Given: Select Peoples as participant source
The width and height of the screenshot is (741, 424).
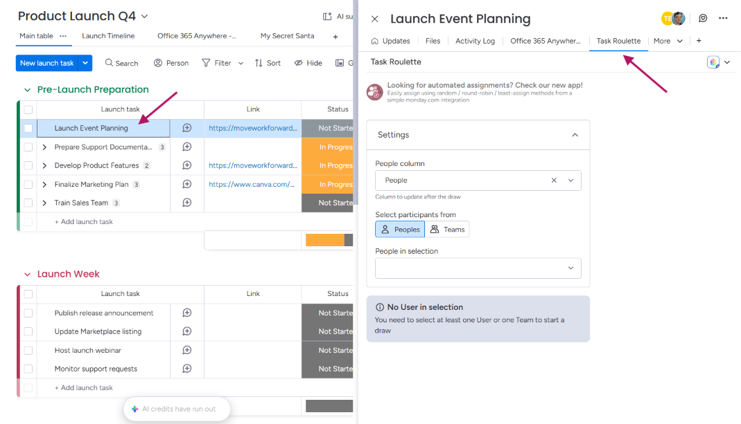Looking at the screenshot, I should point(400,229).
